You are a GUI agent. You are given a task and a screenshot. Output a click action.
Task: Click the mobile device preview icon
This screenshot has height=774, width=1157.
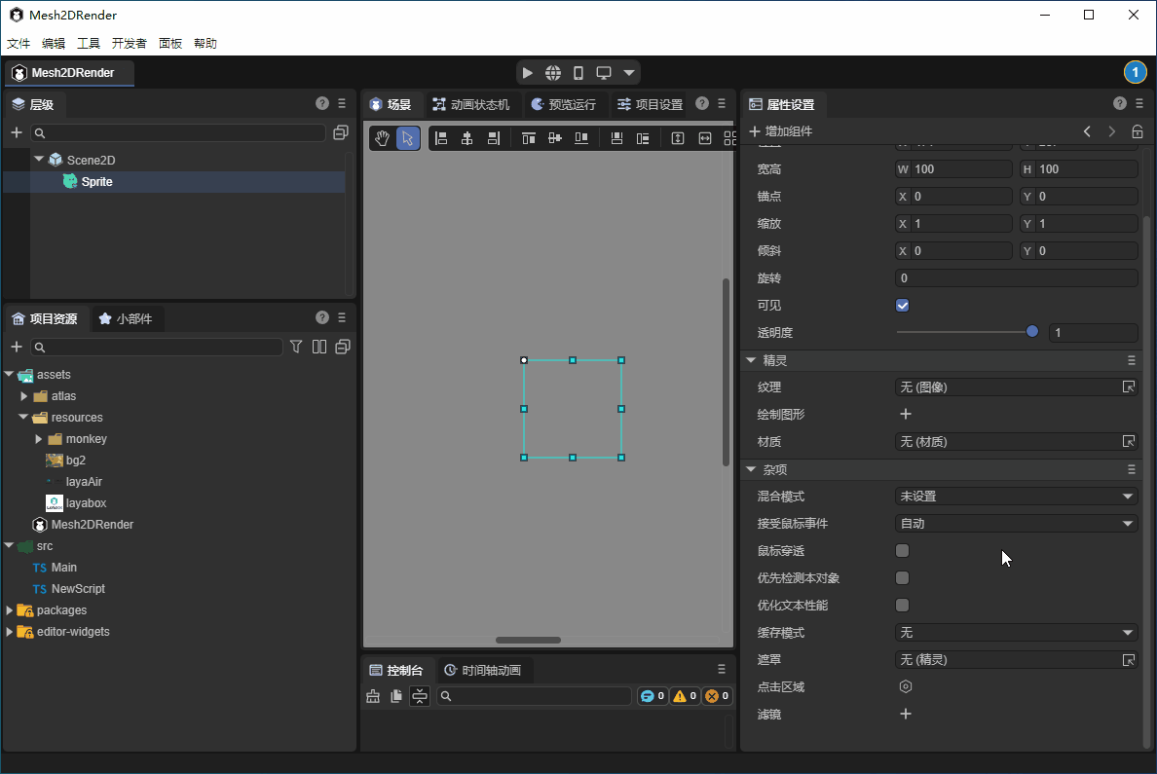[x=578, y=73]
